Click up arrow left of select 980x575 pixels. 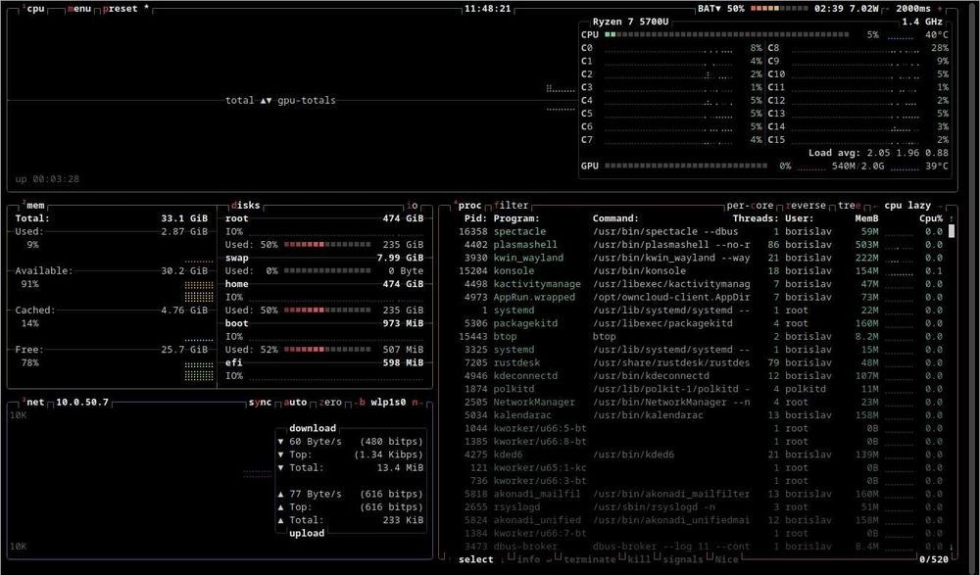click(450, 559)
